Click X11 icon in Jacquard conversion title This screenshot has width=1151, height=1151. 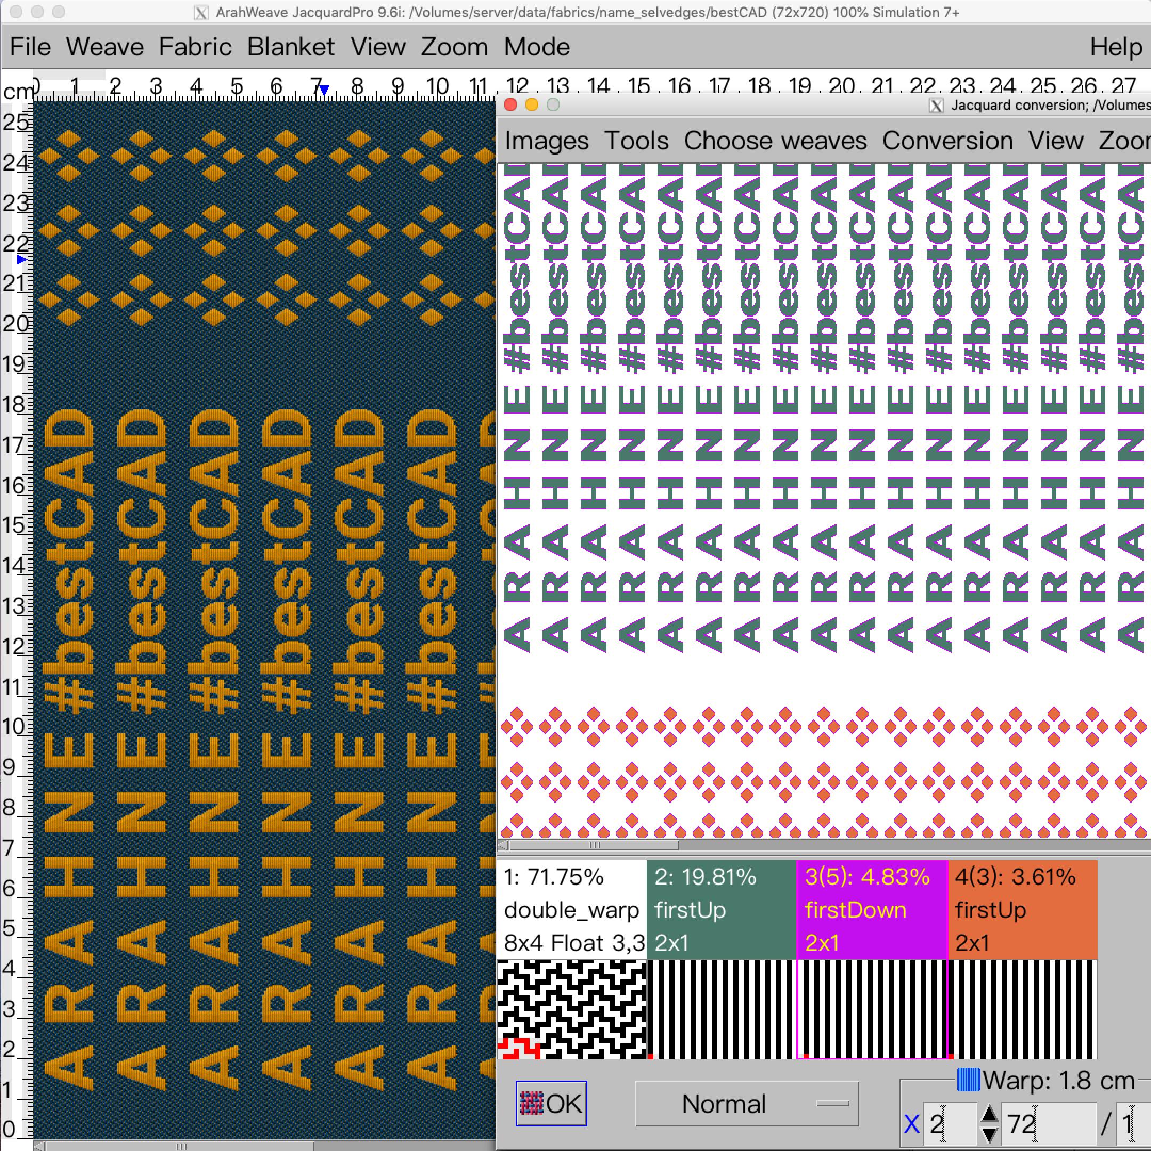(x=937, y=106)
